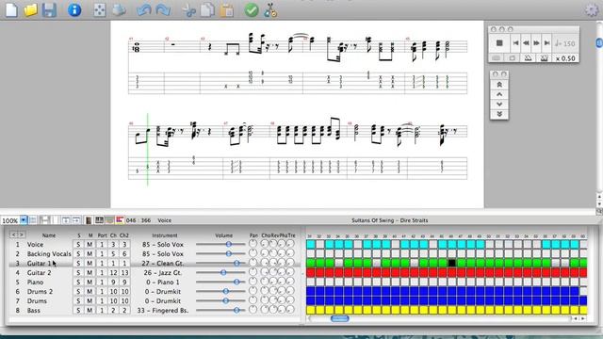
Task: Click the scissors-and-tools icon right of the checkmark
Action: point(270,10)
